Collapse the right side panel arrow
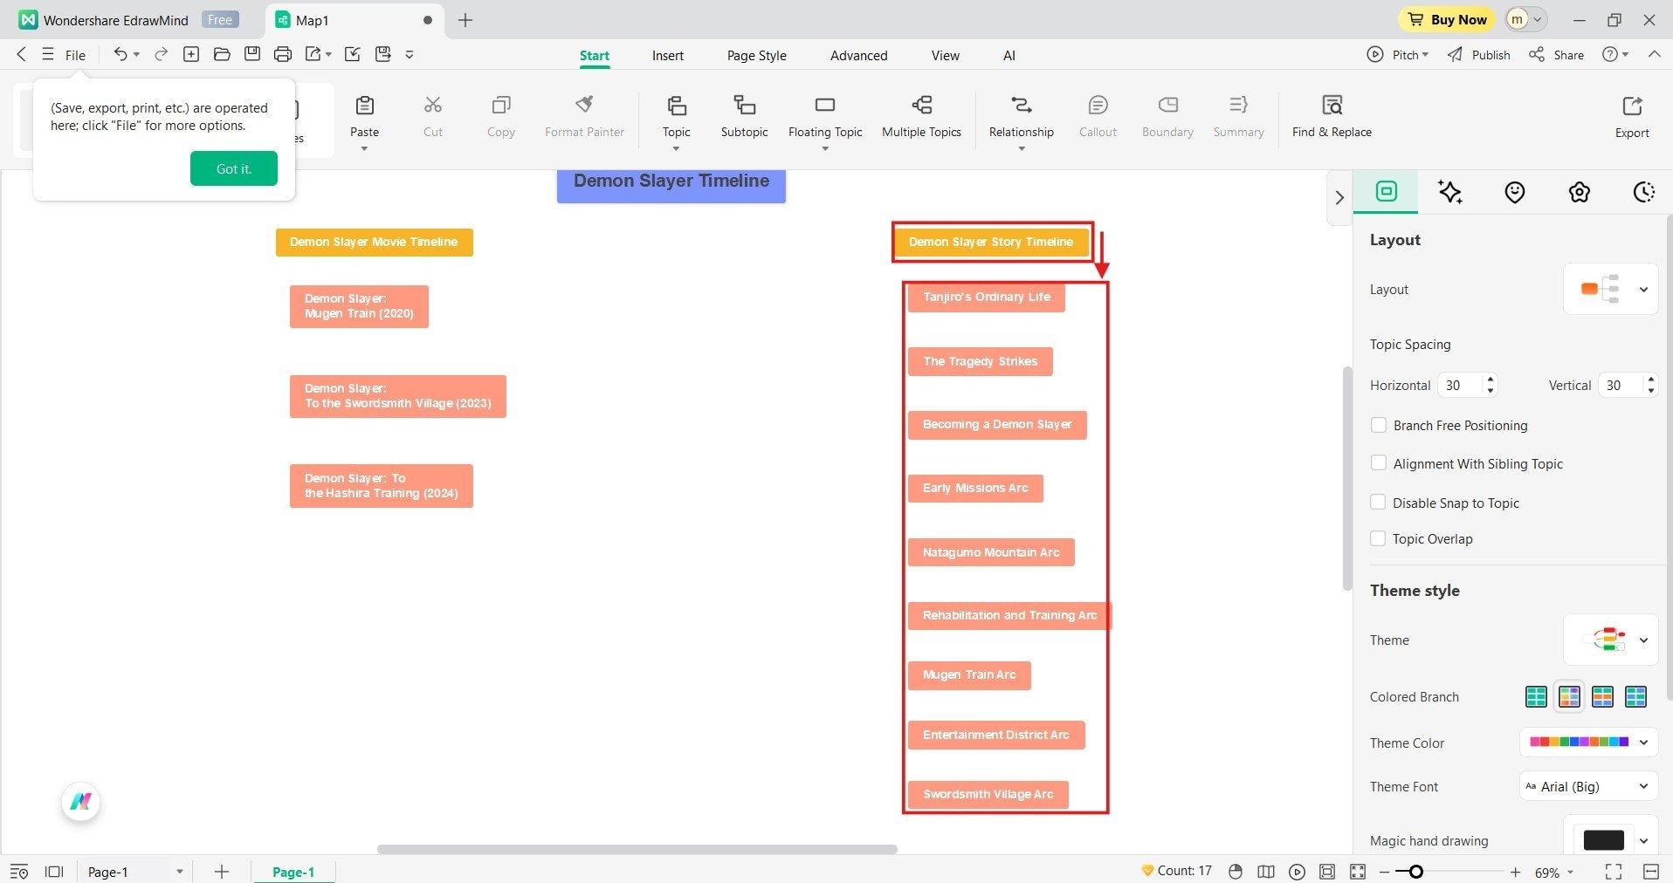The height and width of the screenshot is (883, 1673). pos(1339,198)
